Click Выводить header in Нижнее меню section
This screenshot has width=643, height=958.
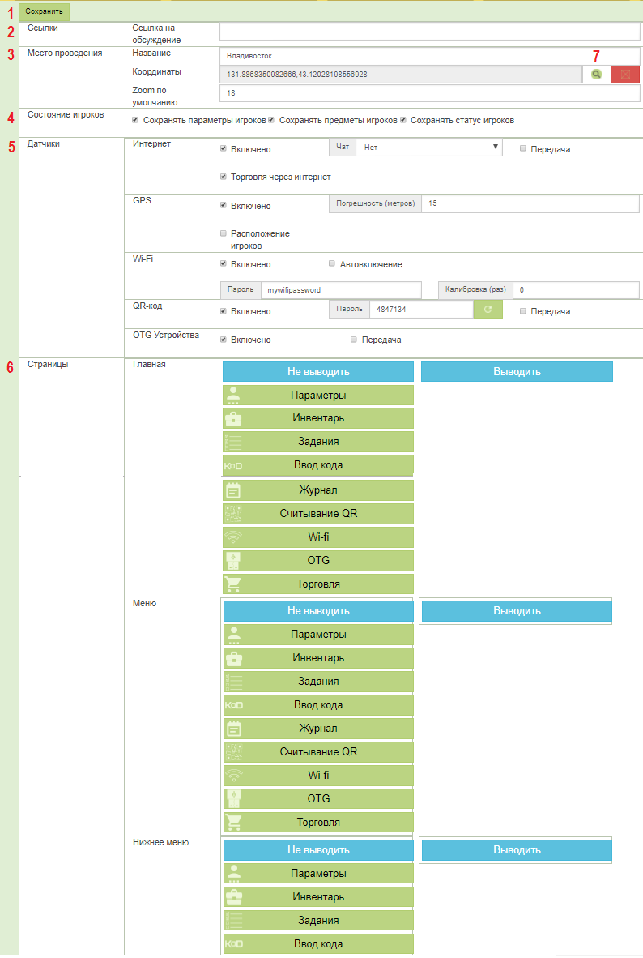pos(517,850)
